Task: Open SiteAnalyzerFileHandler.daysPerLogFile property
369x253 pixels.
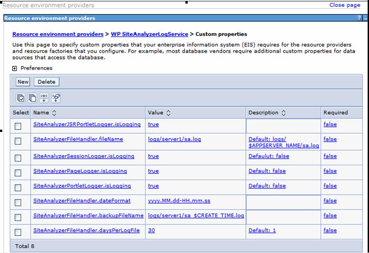Action: pos(86,230)
